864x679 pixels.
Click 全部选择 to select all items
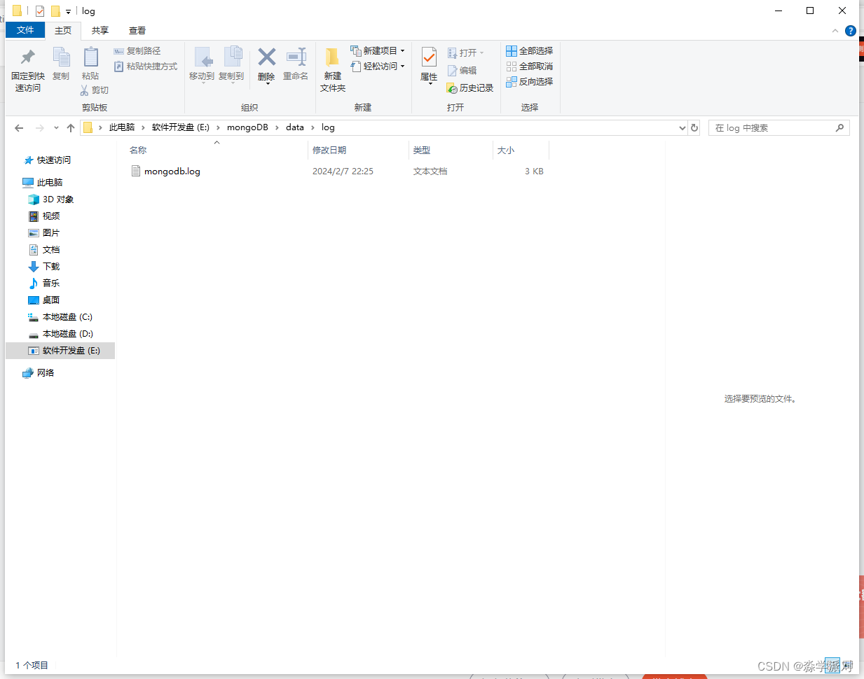pyautogui.click(x=530, y=50)
